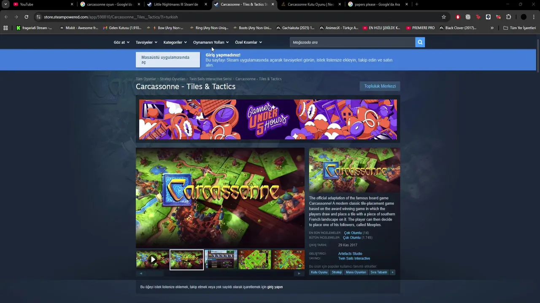Go forward with the browser forward arrow
This screenshot has height=303, width=540.
coord(16,17)
